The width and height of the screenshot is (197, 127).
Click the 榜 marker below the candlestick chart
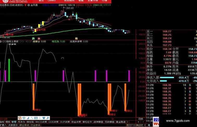(x=76, y=39)
